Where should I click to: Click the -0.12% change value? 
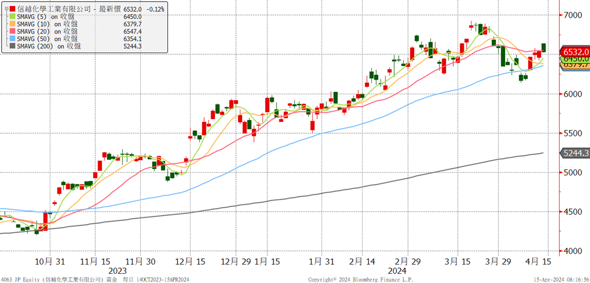pyautogui.click(x=155, y=8)
